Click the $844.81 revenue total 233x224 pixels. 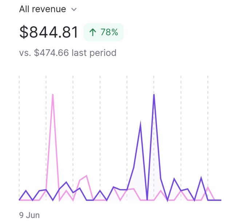tap(49, 32)
